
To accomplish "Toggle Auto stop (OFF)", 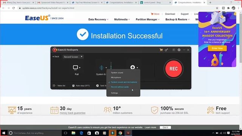I will [x=81, y=86].
